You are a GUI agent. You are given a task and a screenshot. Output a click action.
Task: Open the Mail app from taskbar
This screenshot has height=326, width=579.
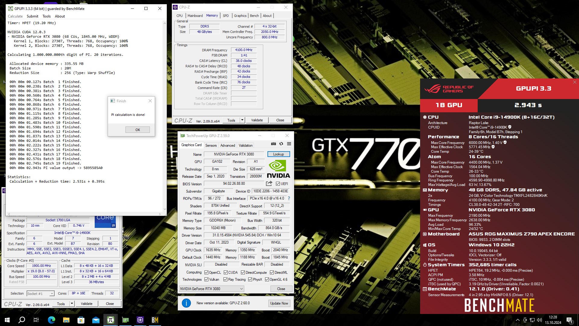click(x=96, y=320)
